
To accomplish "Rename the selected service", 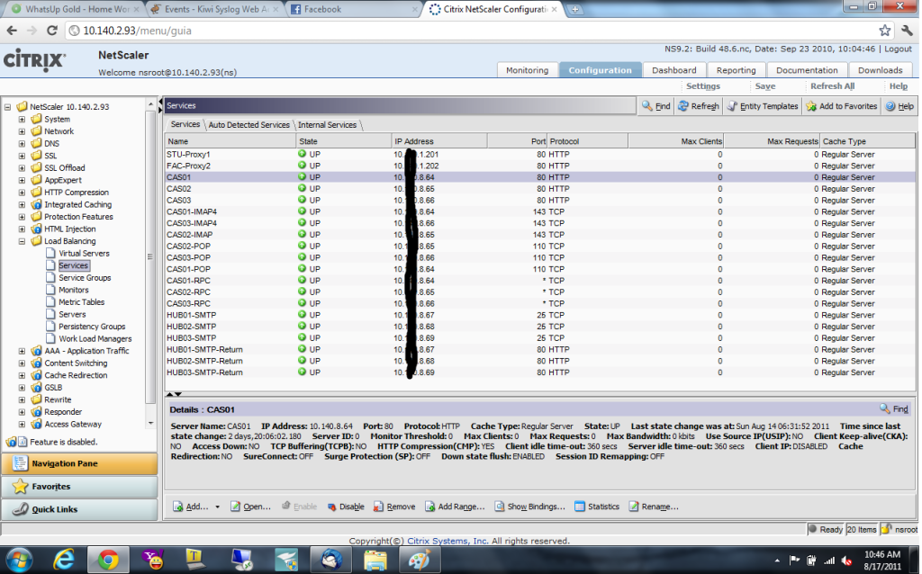I will 654,507.
